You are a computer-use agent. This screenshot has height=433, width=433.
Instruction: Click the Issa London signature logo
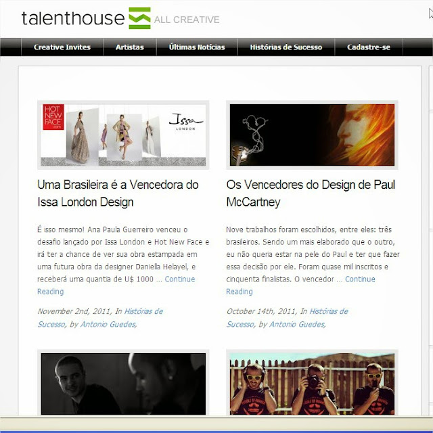[186, 122]
